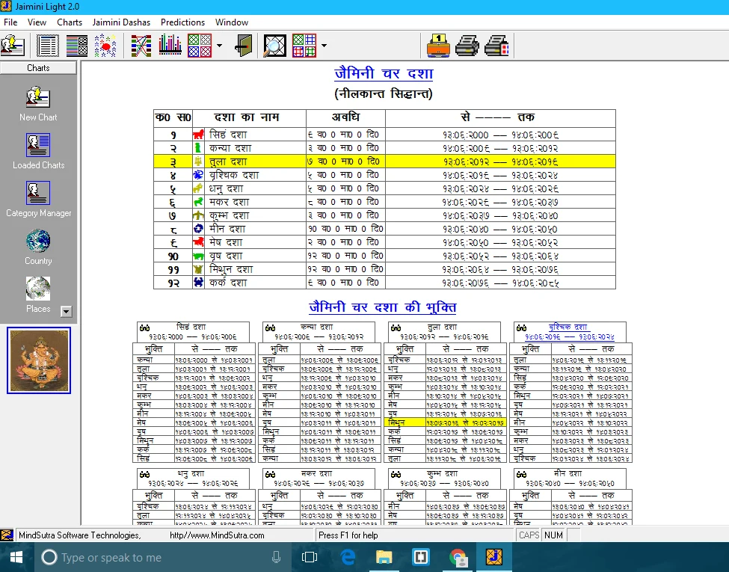The width and height of the screenshot is (729, 572).
Task: Expand dropdown beside four-color grid icon
Action: tap(324, 46)
